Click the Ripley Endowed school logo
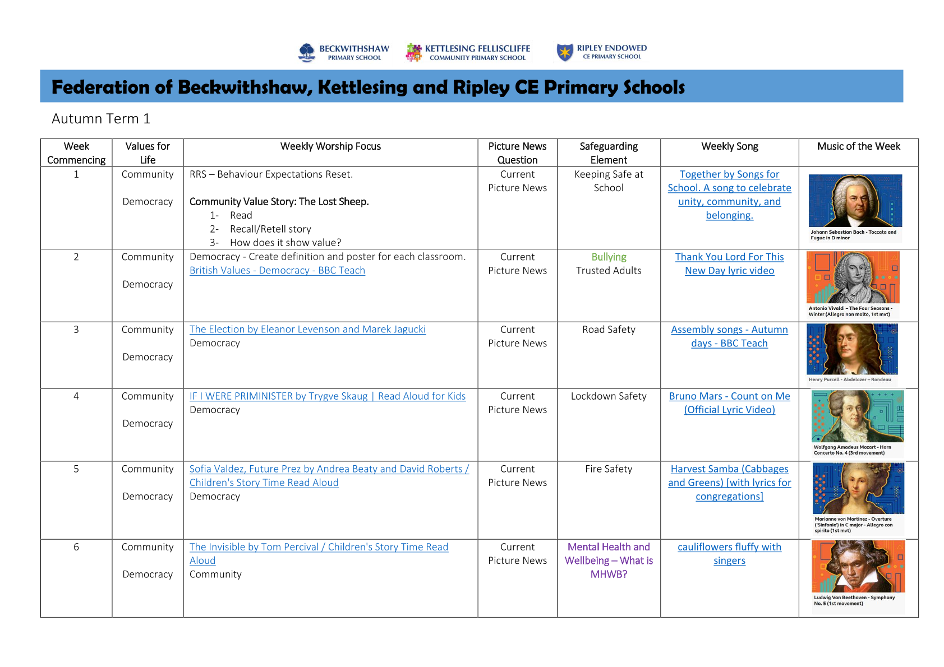This screenshot has height=667, width=944. click(x=602, y=52)
